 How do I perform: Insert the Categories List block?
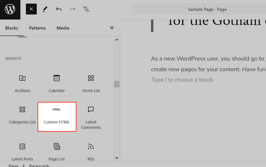[22, 116]
